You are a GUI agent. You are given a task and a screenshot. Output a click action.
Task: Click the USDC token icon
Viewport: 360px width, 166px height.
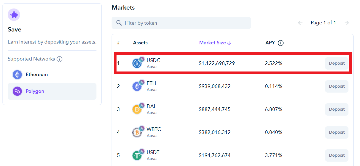point(137,64)
